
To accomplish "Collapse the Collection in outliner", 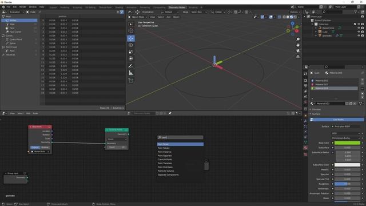I will click(312, 24).
